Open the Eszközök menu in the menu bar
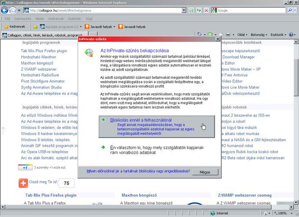299x217 pixels. (x=75, y=19)
